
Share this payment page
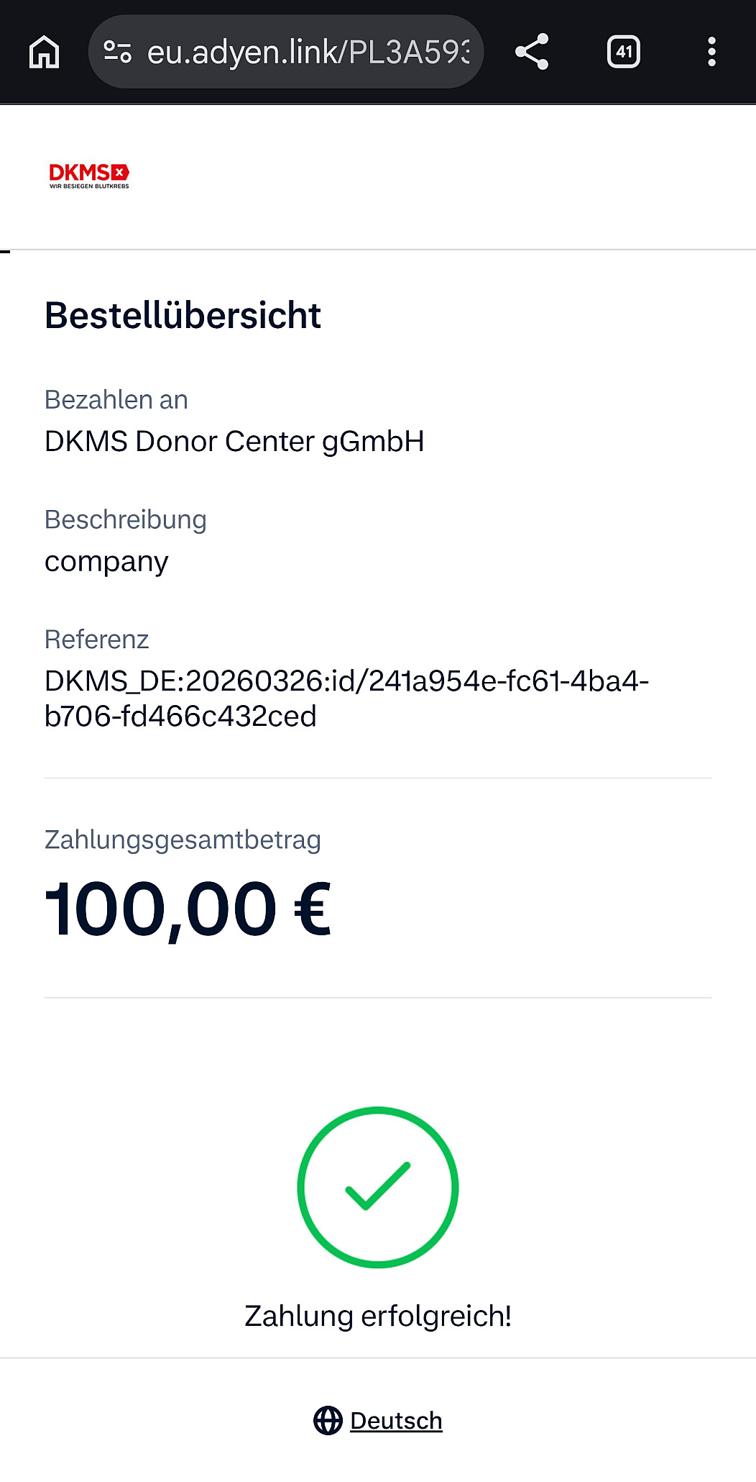point(532,52)
